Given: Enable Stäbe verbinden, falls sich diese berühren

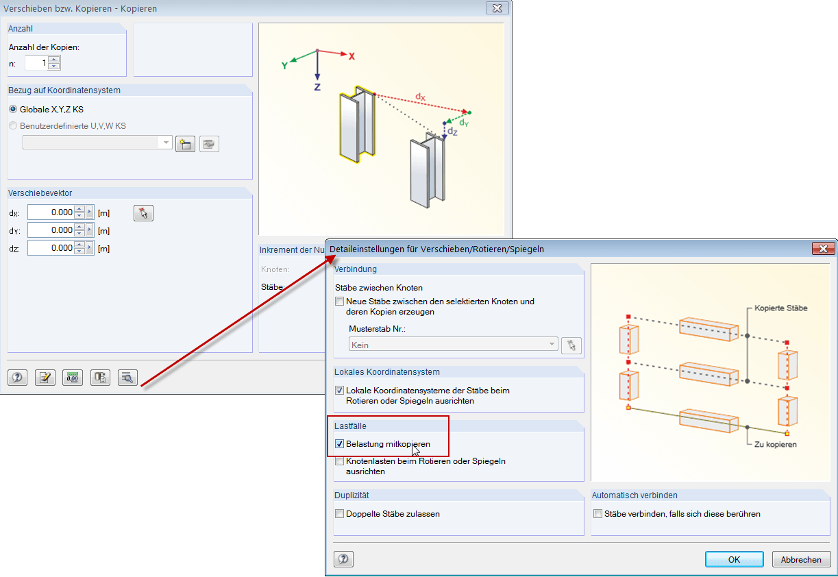Looking at the screenshot, I should tap(597, 514).
